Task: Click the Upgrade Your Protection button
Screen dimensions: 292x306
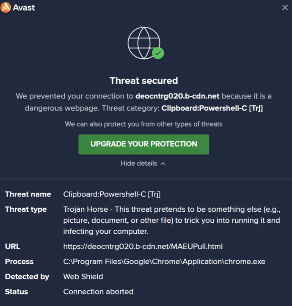Action: coord(143,145)
